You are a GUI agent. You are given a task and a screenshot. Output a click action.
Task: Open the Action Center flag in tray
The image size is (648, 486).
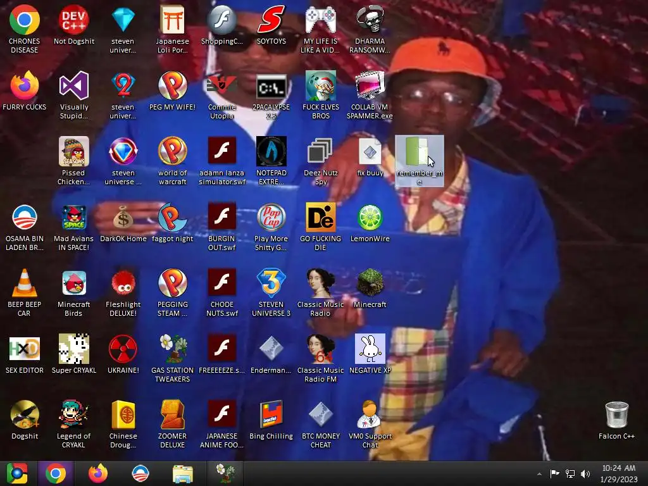click(x=554, y=473)
